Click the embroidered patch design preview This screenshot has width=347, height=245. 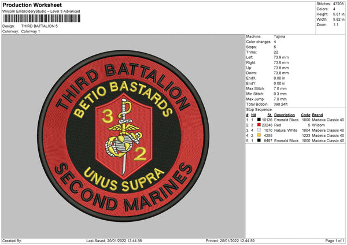123,136
